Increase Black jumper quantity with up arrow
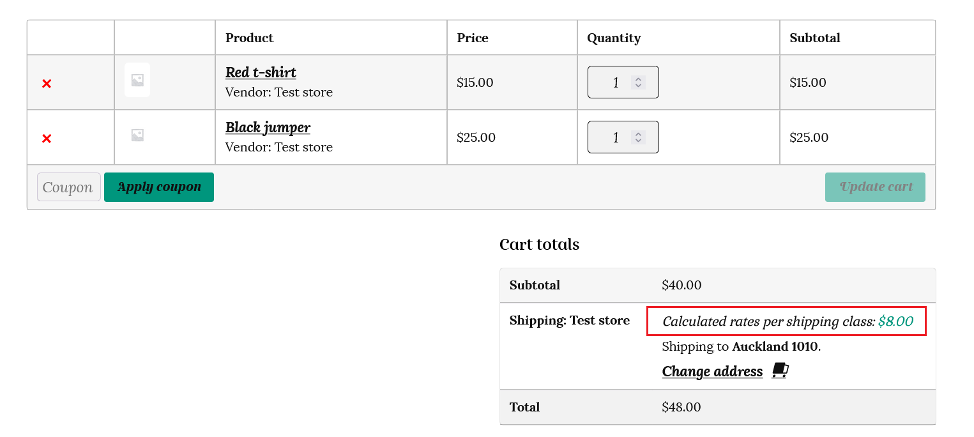 click(638, 134)
